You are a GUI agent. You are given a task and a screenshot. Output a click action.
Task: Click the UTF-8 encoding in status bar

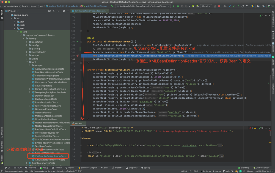tap(196, 171)
